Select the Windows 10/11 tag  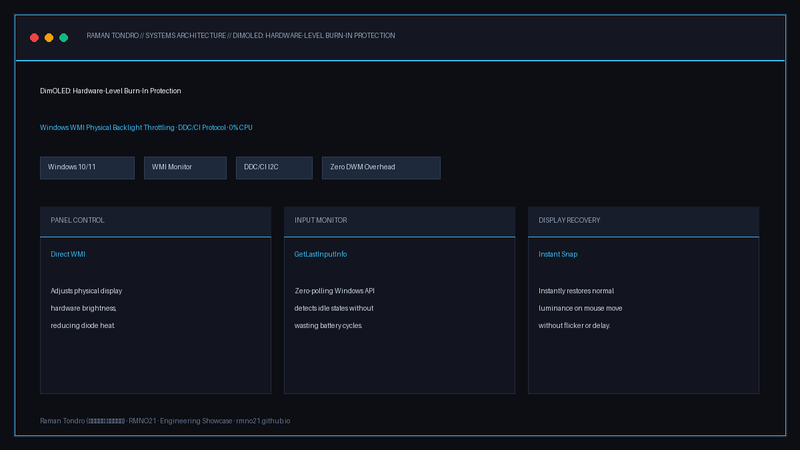click(87, 168)
